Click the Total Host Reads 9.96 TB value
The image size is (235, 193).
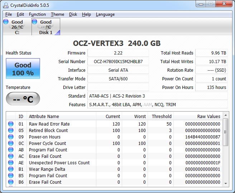pyautogui.click(x=211, y=53)
